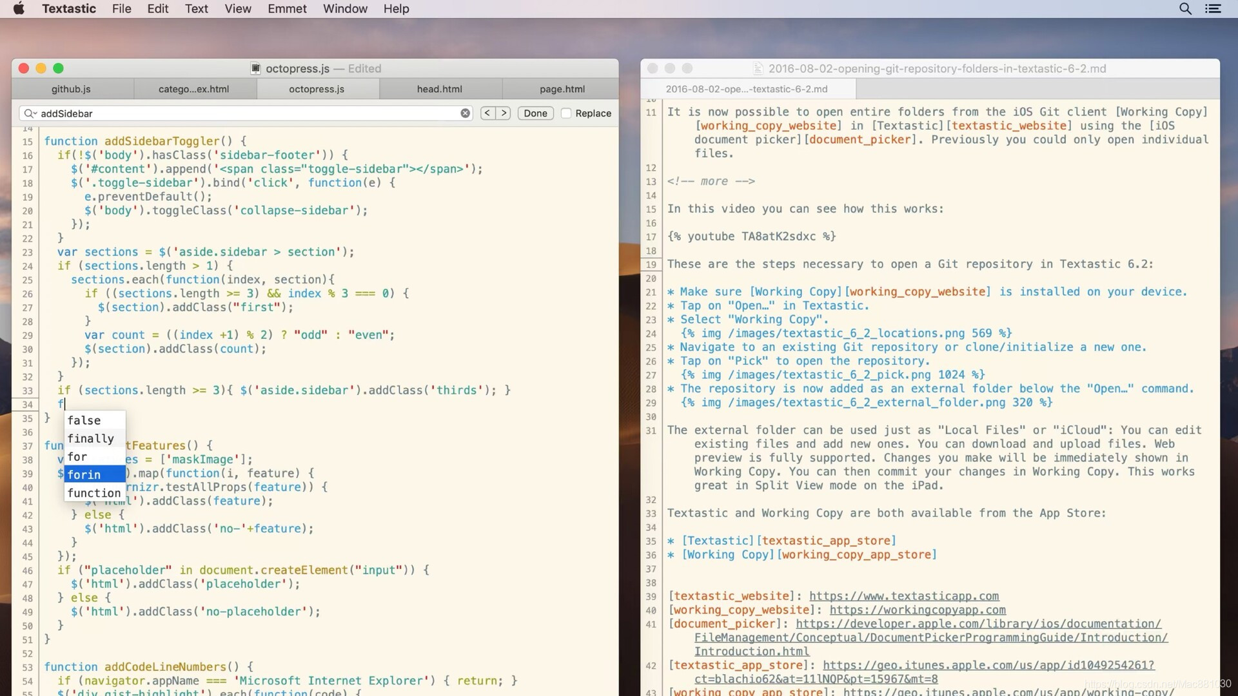Open the Emmet menu
The width and height of the screenshot is (1238, 696).
click(x=287, y=9)
